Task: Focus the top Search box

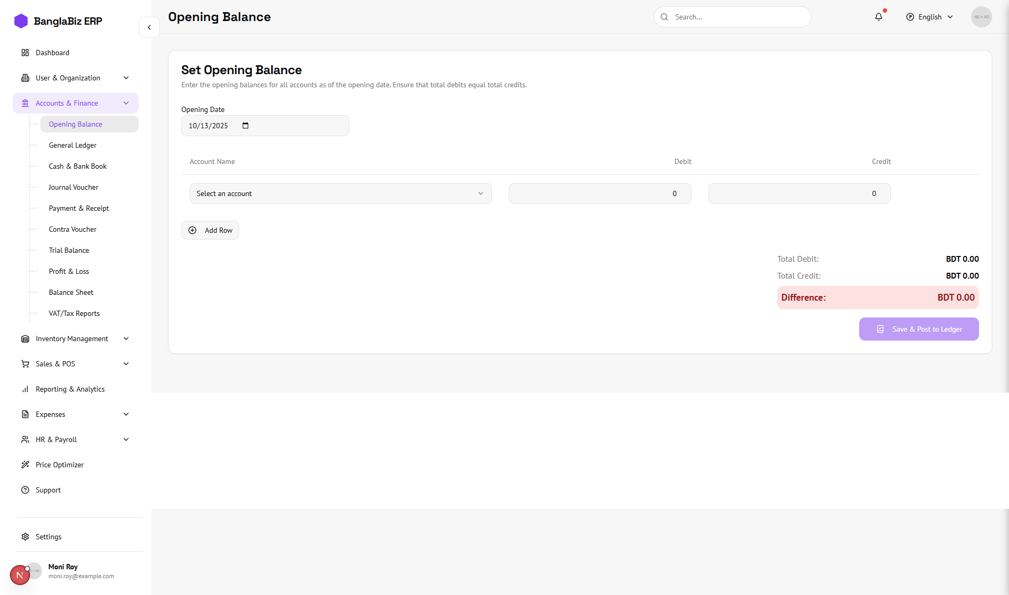Action: coord(733,17)
